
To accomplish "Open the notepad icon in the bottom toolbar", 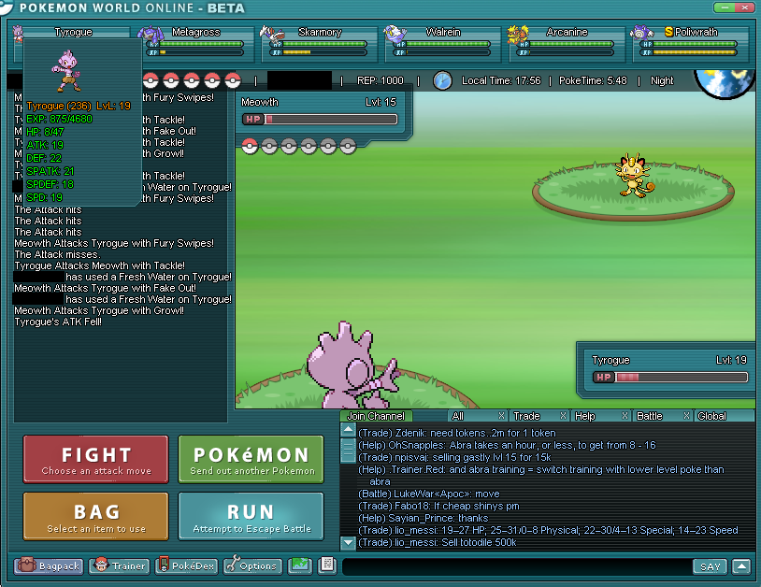I will coord(327,565).
